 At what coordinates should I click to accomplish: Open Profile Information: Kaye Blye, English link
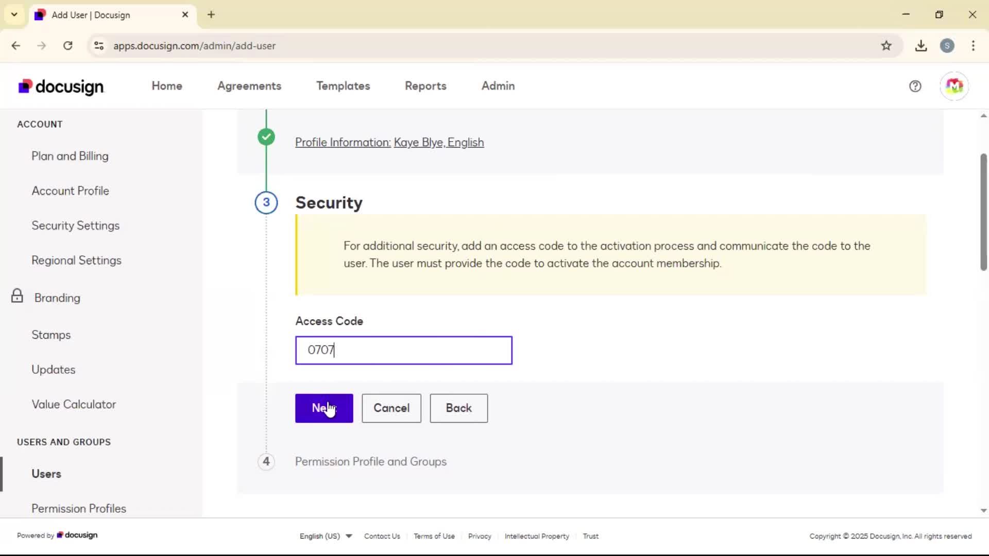389,143
